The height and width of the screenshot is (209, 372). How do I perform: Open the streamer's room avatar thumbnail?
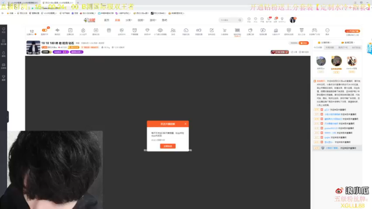[x=33, y=48]
